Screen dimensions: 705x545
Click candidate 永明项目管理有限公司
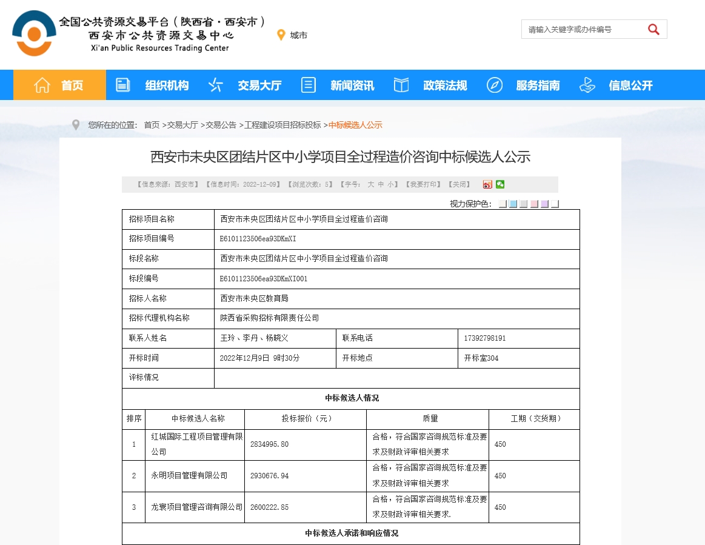[x=189, y=476]
